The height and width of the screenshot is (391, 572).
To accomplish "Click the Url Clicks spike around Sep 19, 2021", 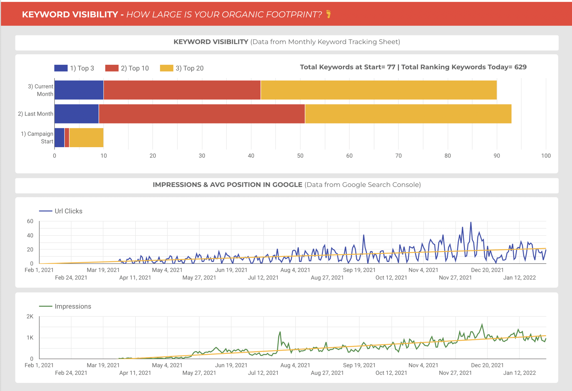I will point(364,236).
